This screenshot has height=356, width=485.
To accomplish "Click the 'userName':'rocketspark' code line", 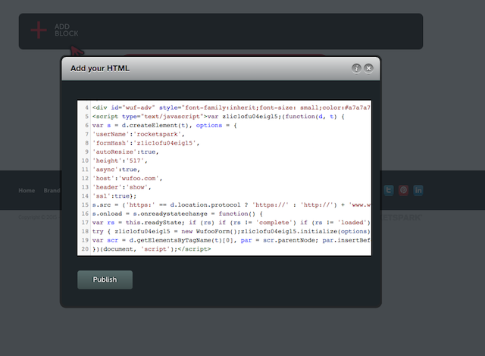I will (x=138, y=134).
